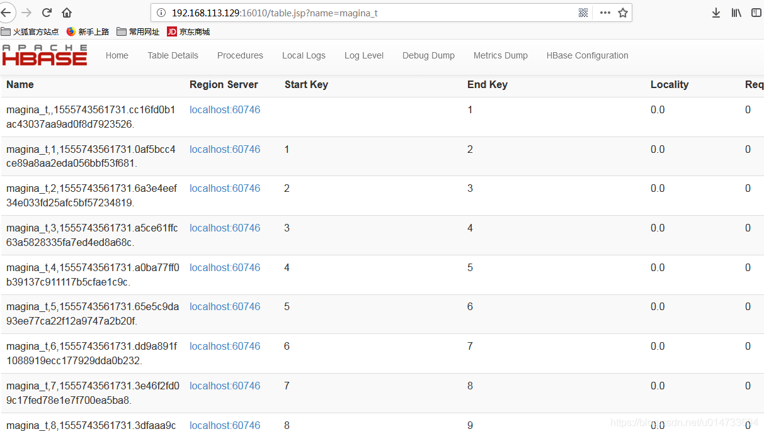Open localhost:60746 link in magina_t,6 row

[225, 346]
